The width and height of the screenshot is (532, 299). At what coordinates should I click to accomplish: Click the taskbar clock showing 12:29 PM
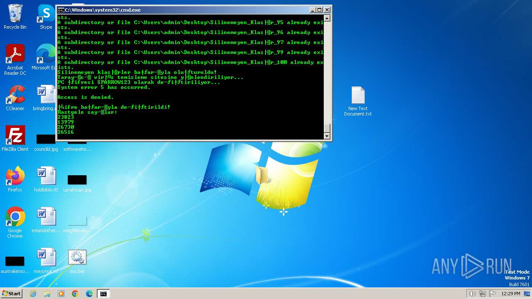click(x=511, y=294)
